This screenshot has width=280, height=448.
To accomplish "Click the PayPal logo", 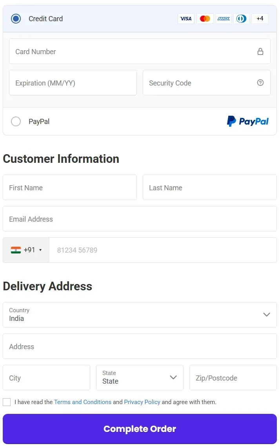I will [x=247, y=121].
